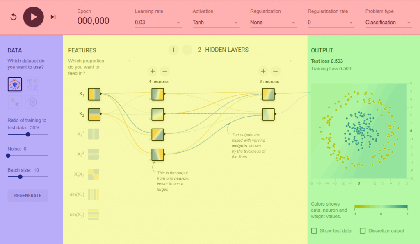Add a neuron to the 4-neuron layer

tap(152, 71)
